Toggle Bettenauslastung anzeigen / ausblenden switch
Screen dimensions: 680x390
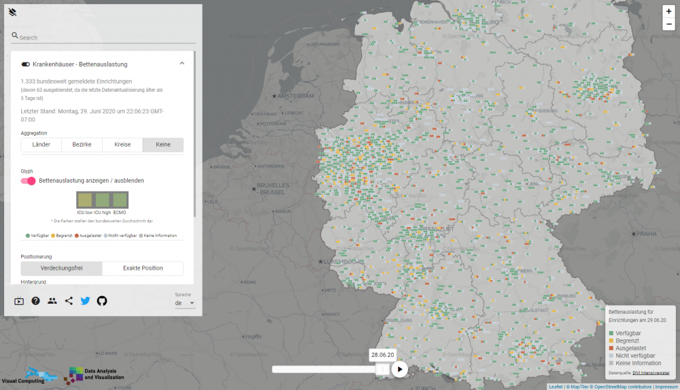pyautogui.click(x=29, y=181)
